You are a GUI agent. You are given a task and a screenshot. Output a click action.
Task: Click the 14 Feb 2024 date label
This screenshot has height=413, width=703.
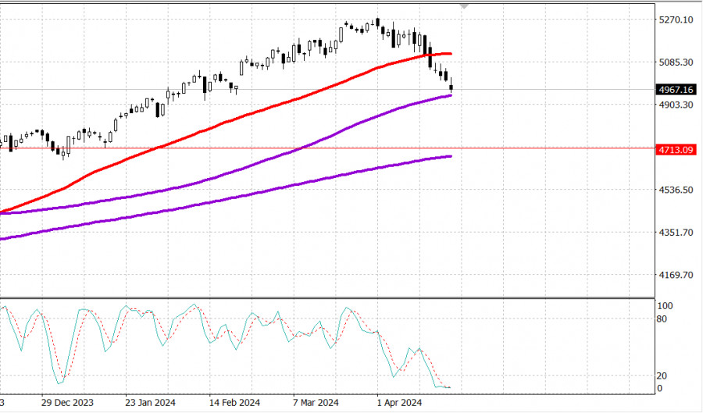click(x=234, y=403)
